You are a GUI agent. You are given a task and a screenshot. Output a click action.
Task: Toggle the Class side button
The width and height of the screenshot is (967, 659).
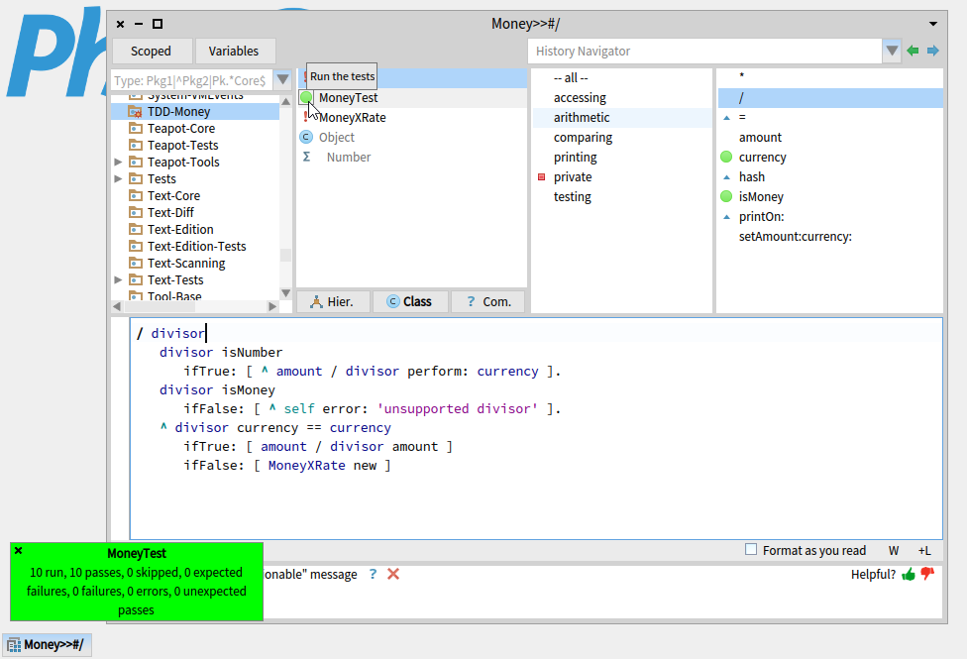coord(409,301)
